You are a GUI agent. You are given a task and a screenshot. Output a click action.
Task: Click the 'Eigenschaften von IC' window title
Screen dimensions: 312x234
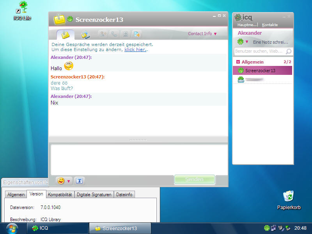[x=25, y=182]
